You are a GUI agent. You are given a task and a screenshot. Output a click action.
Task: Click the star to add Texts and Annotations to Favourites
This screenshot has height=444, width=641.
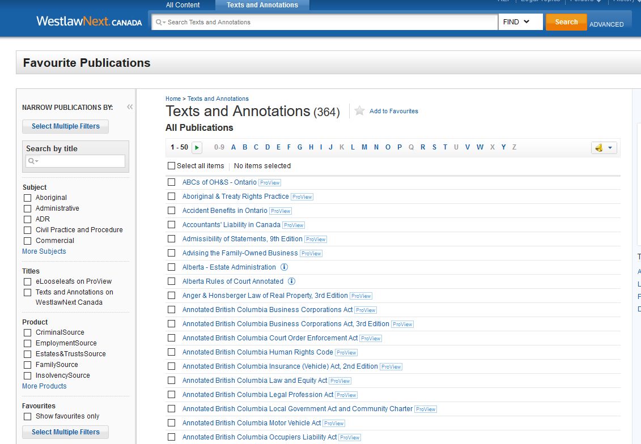coord(359,111)
